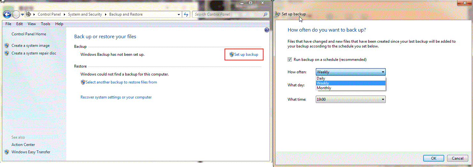This screenshot has height=167, width=473.
Task: Open the What time dropdown showing 19:00
Action: coord(351,99)
